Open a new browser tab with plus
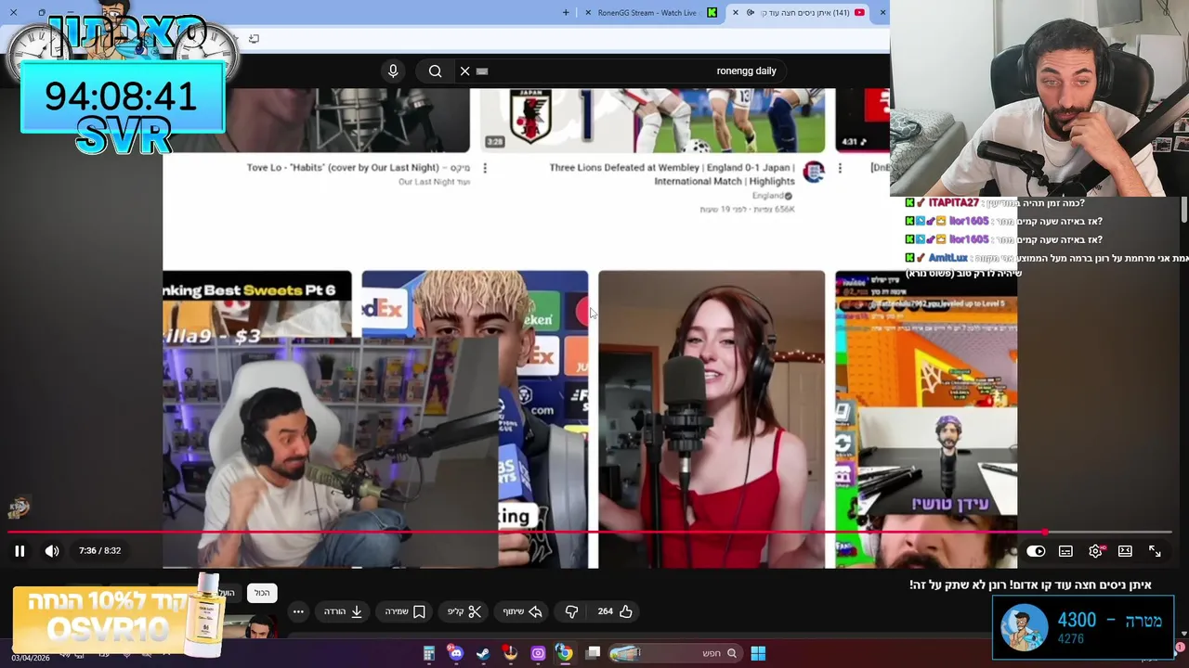 566,12
